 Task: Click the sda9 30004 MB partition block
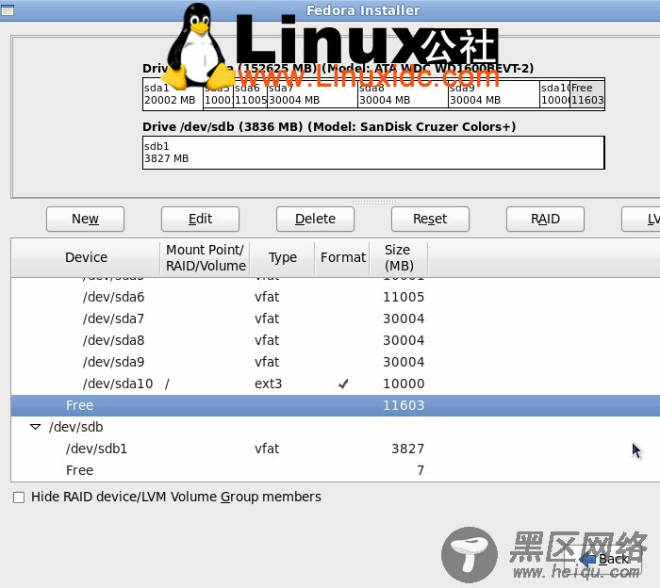coord(494,94)
